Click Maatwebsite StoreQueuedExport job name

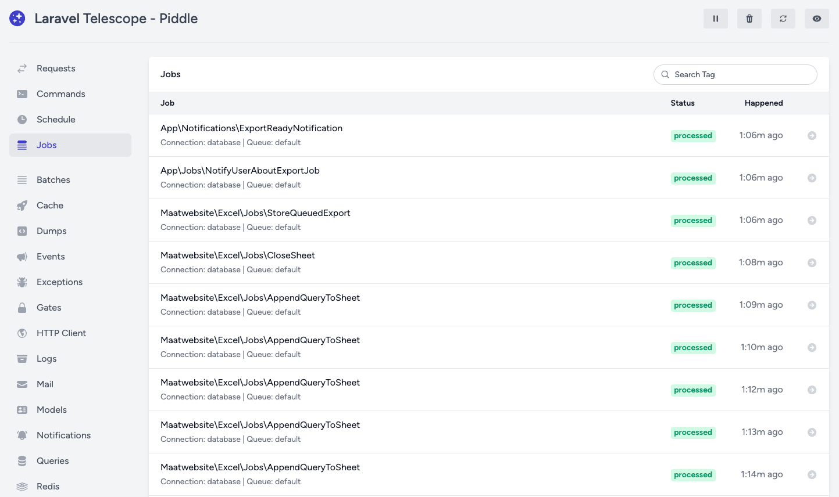[x=255, y=213]
